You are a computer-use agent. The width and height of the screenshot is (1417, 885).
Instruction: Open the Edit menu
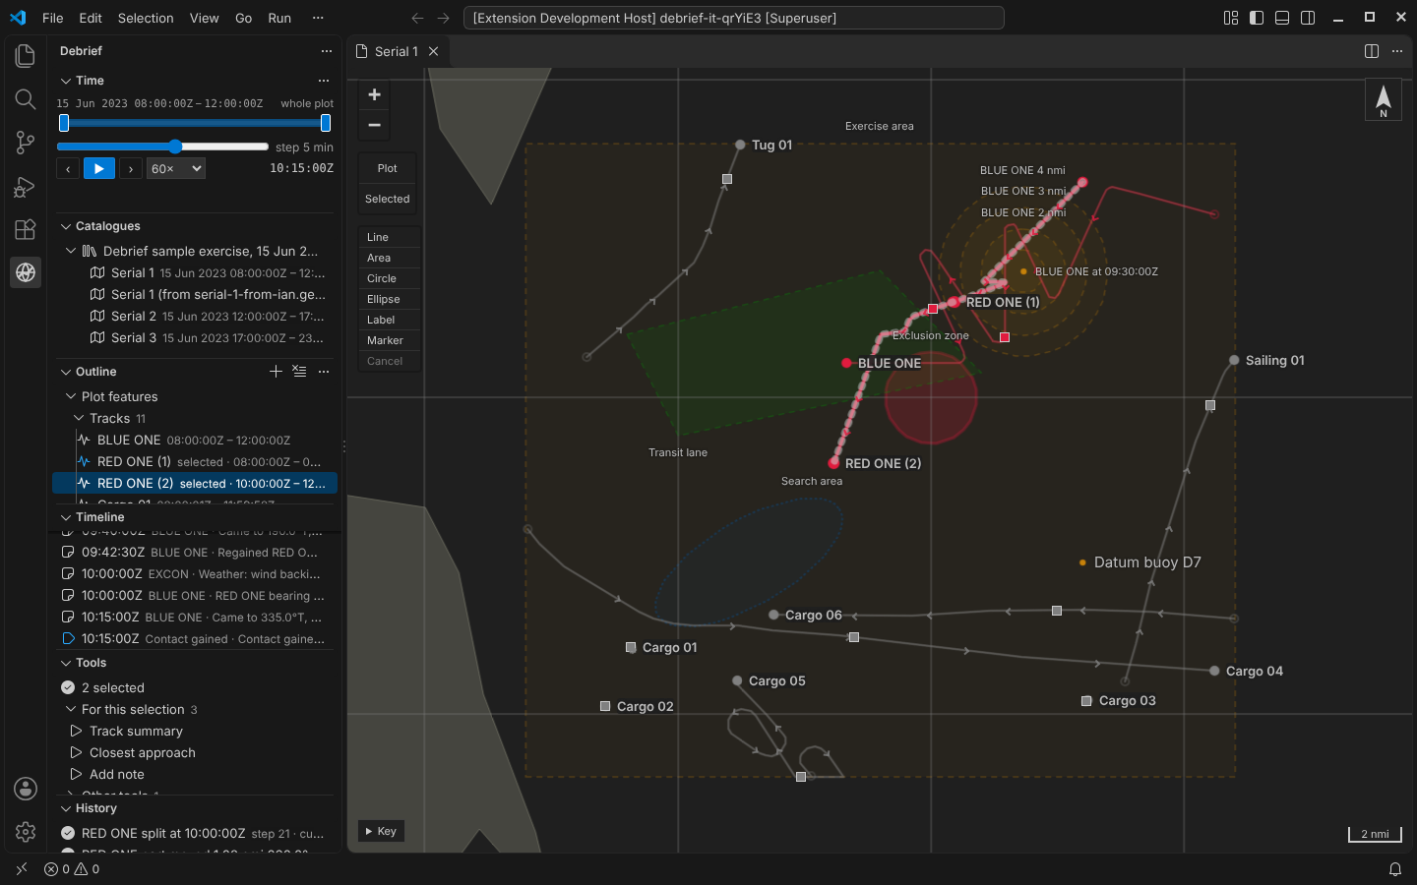click(91, 18)
